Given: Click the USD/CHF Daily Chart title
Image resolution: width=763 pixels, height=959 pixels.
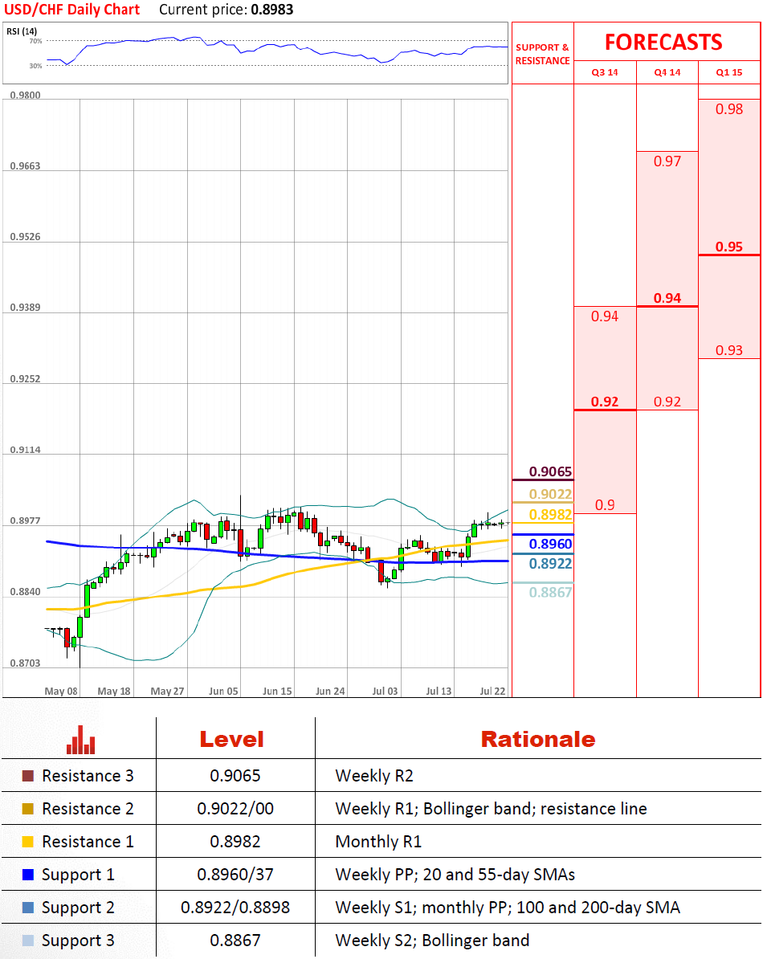Looking at the screenshot, I should (72, 10).
